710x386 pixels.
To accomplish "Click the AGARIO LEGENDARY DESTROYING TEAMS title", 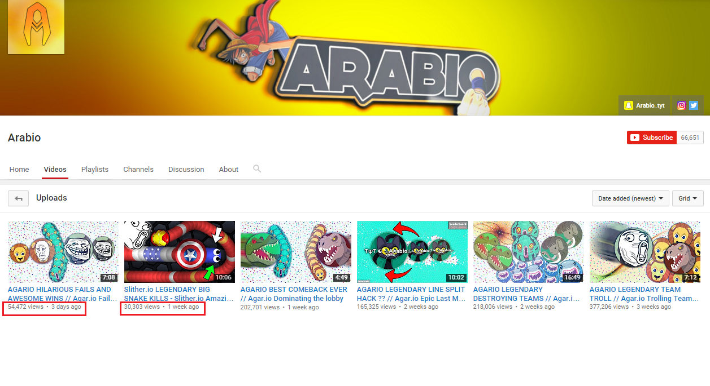I will [x=526, y=294].
